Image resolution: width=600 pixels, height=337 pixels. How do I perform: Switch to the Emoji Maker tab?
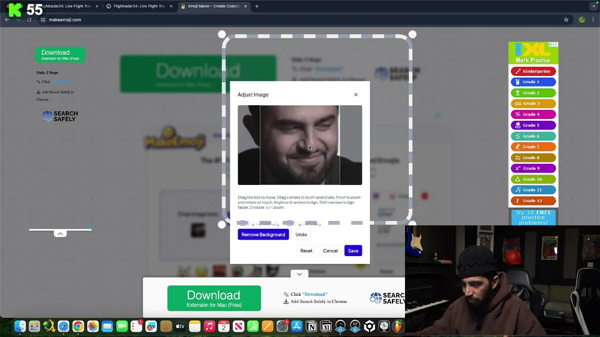pos(213,6)
